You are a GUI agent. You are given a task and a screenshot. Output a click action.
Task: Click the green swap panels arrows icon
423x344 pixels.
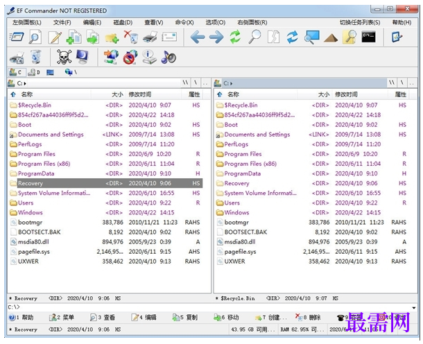coord(235,37)
